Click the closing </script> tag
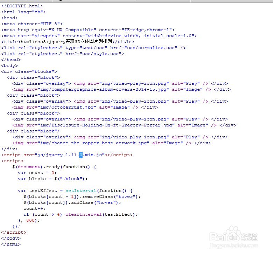Screen dimensions: 273x255 (14, 232)
